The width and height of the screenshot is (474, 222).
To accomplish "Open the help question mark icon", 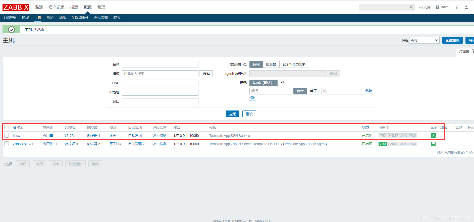I will pyautogui.click(x=456, y=7).
